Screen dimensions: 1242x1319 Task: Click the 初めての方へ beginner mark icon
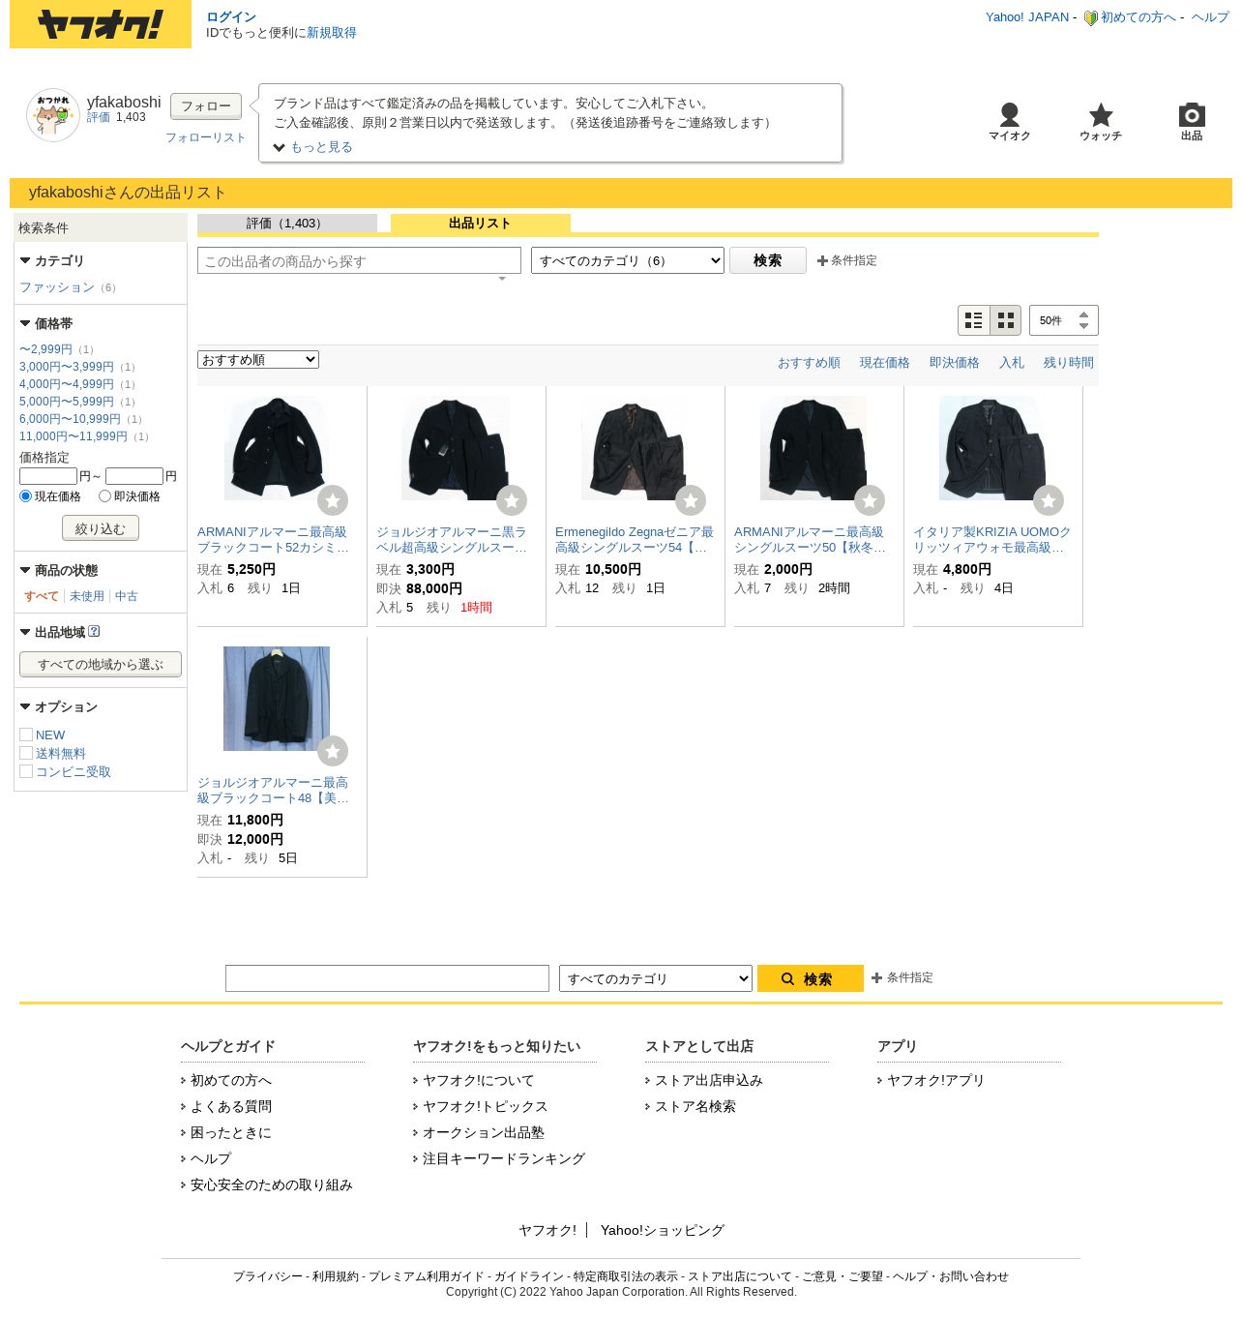point(1091,17)
